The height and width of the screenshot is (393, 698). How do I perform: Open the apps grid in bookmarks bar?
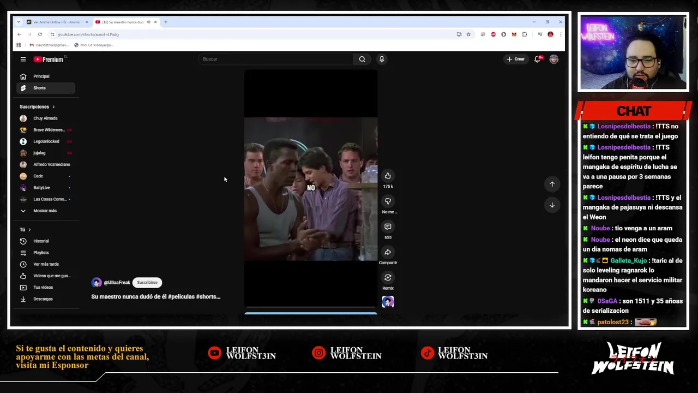[19, 45]
